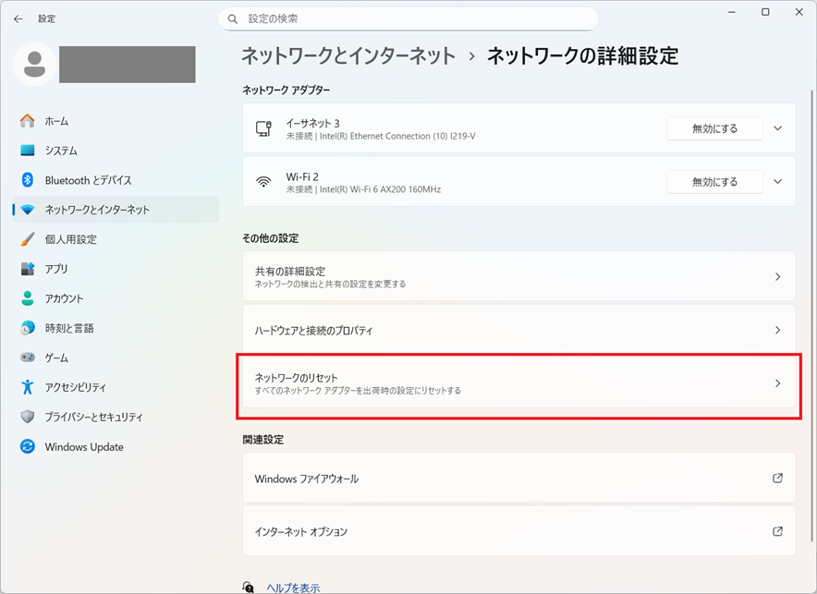Image resolution: width=817 pixels, height=594 pixels.
Task: Expand Wi-Fi 2 adapter details
Action: pos(778,182)
